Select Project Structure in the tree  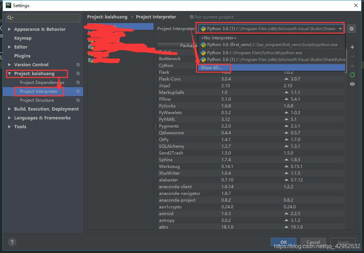click(x=37, y=100)
